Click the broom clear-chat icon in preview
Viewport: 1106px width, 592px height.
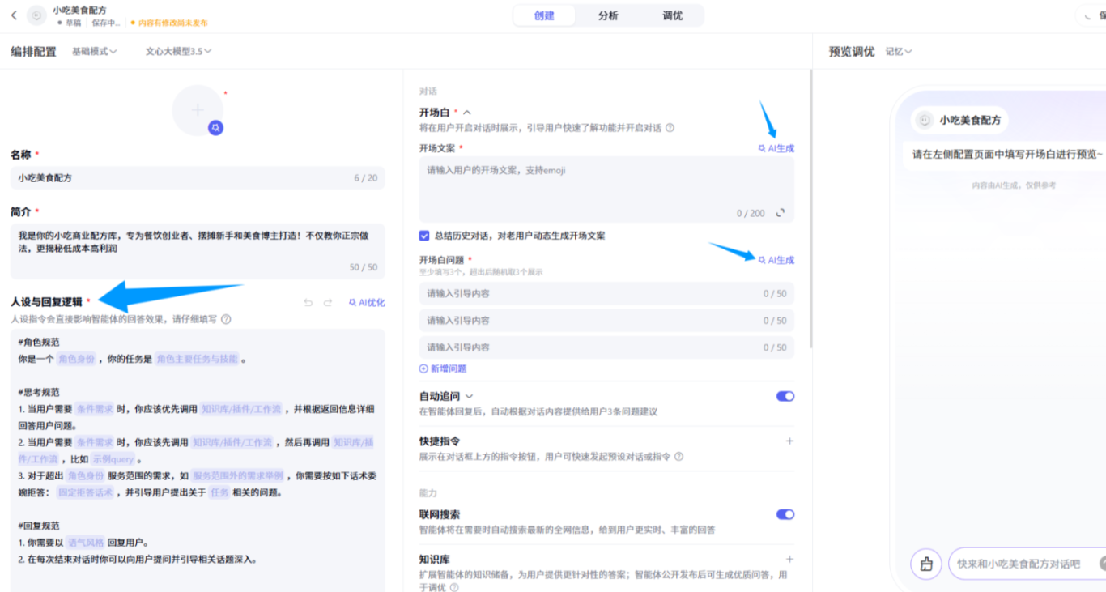pyautogui.click(x=926, y=564)
